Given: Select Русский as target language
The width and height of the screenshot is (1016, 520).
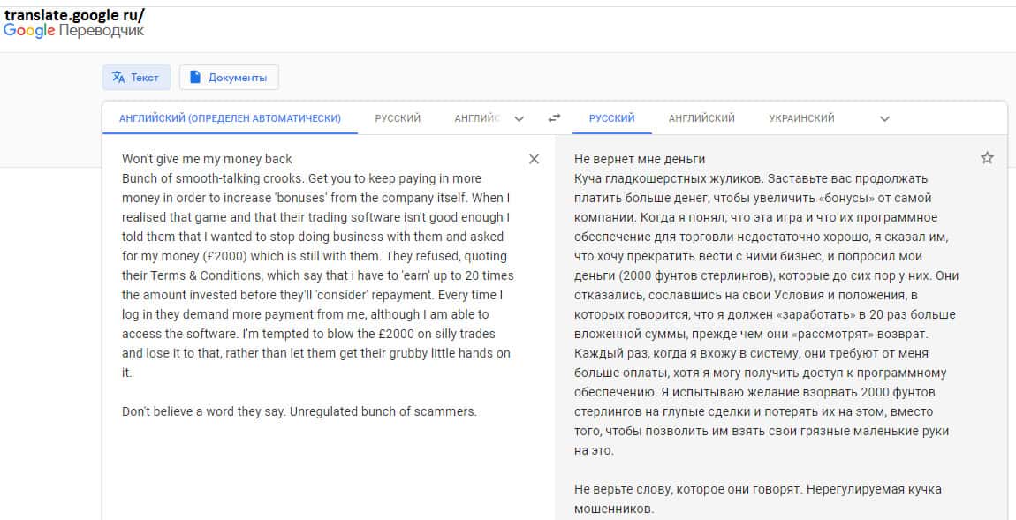Looking at the screenshot, I should click(611, 117).
